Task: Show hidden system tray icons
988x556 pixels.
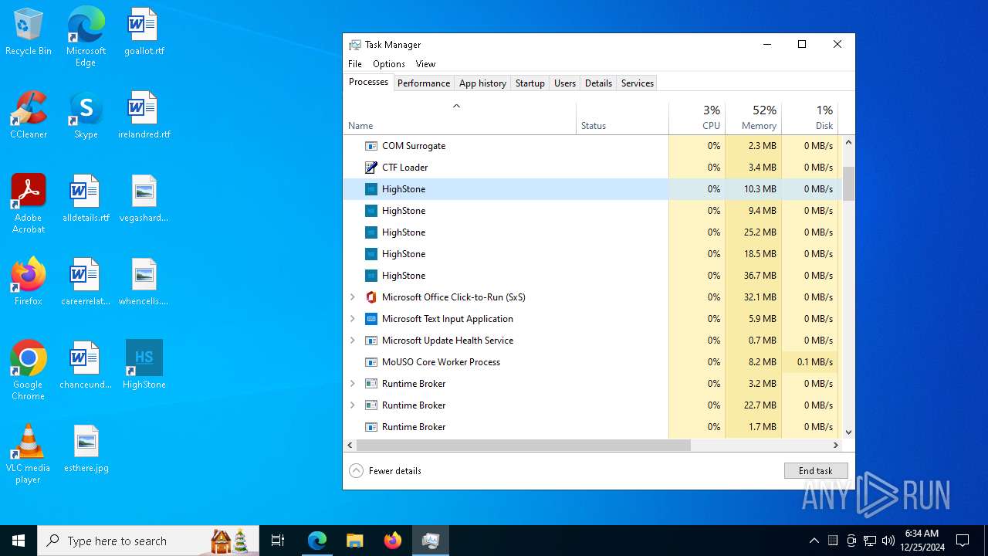Action: point(814,541)
